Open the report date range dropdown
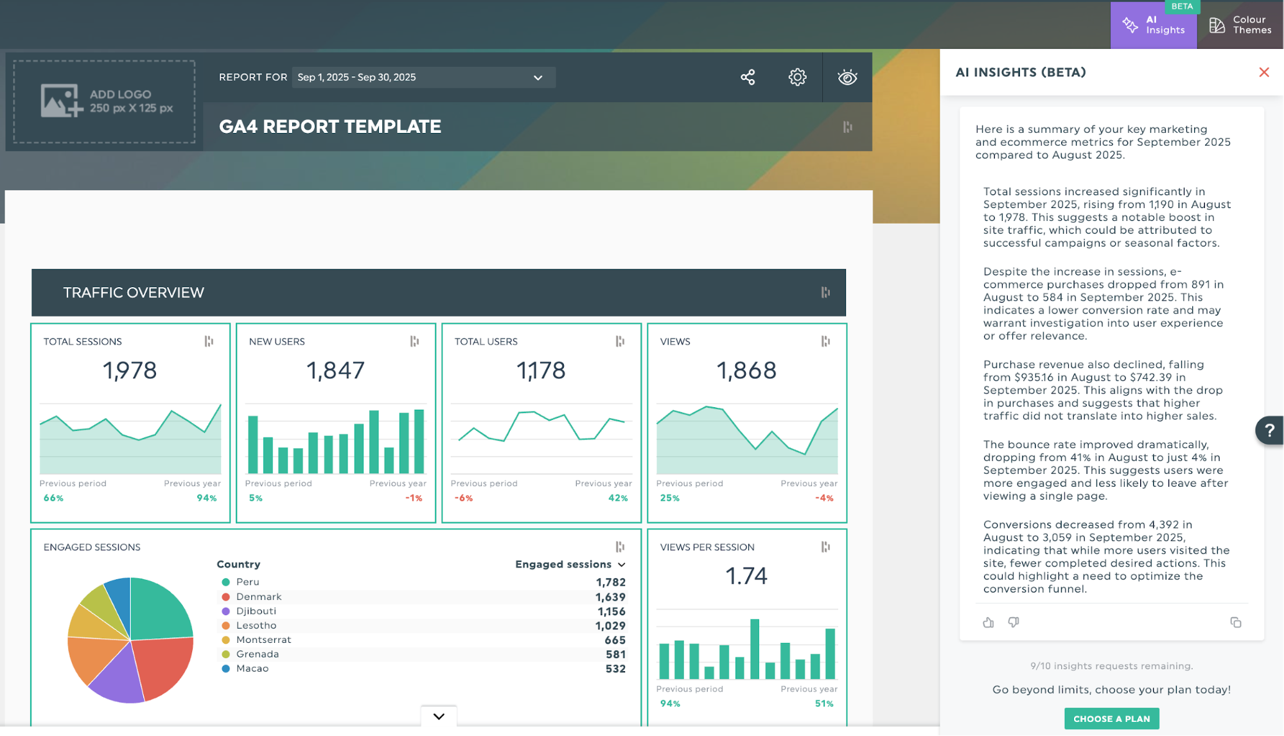The image size is (1284, 736). click(x=423, y=78)
